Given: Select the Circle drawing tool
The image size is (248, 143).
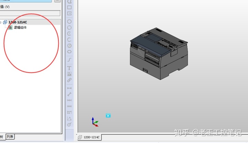Looking at the screenshot, I should point(70,21).
